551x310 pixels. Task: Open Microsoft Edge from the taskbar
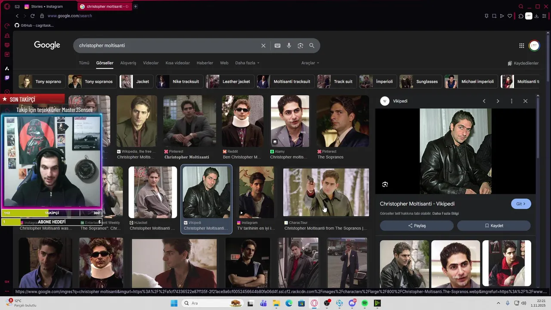point(289,303)
